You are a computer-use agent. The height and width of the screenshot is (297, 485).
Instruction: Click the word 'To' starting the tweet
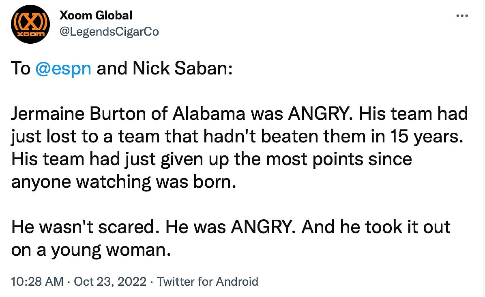tap(21, 68)
